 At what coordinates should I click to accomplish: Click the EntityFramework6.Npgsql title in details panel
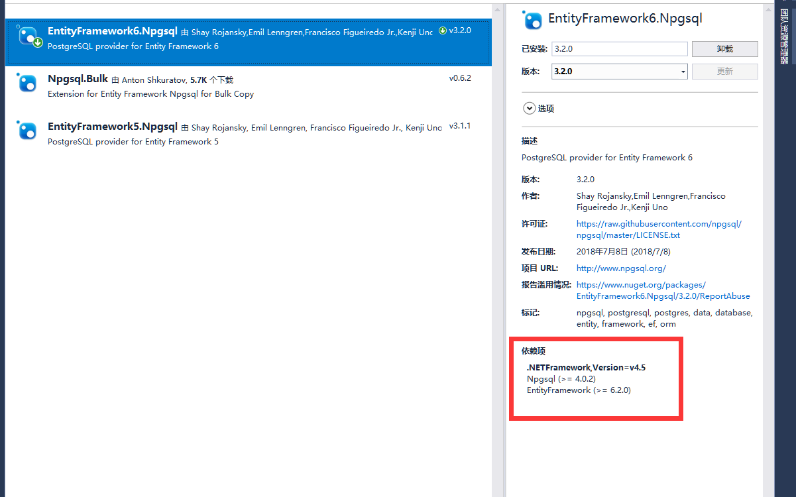point(625,19)
